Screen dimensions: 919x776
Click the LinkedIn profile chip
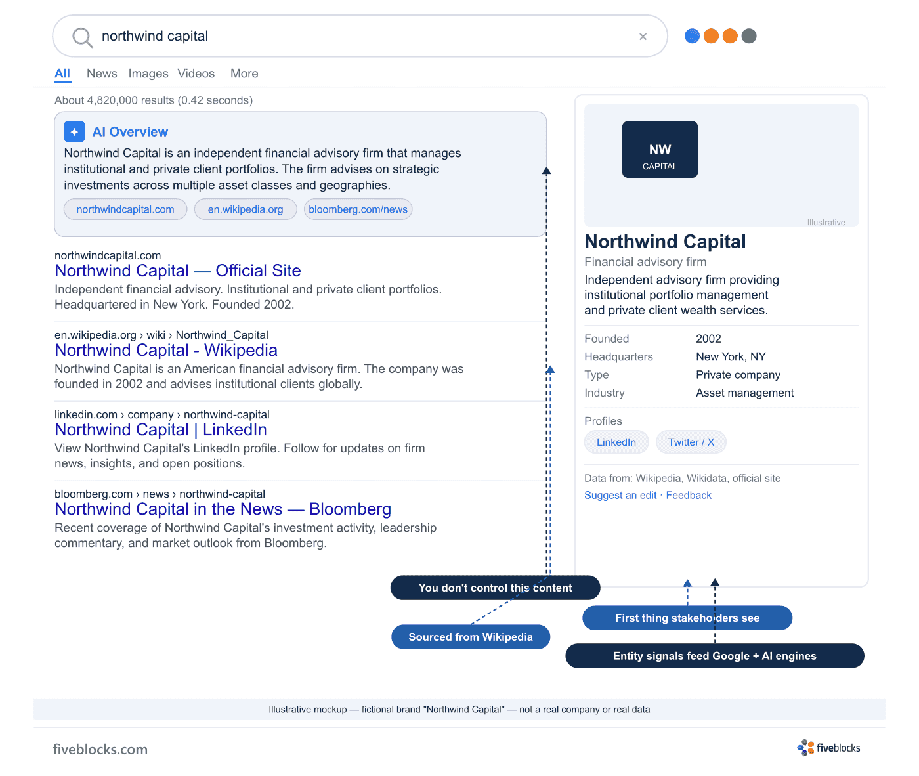616,442
